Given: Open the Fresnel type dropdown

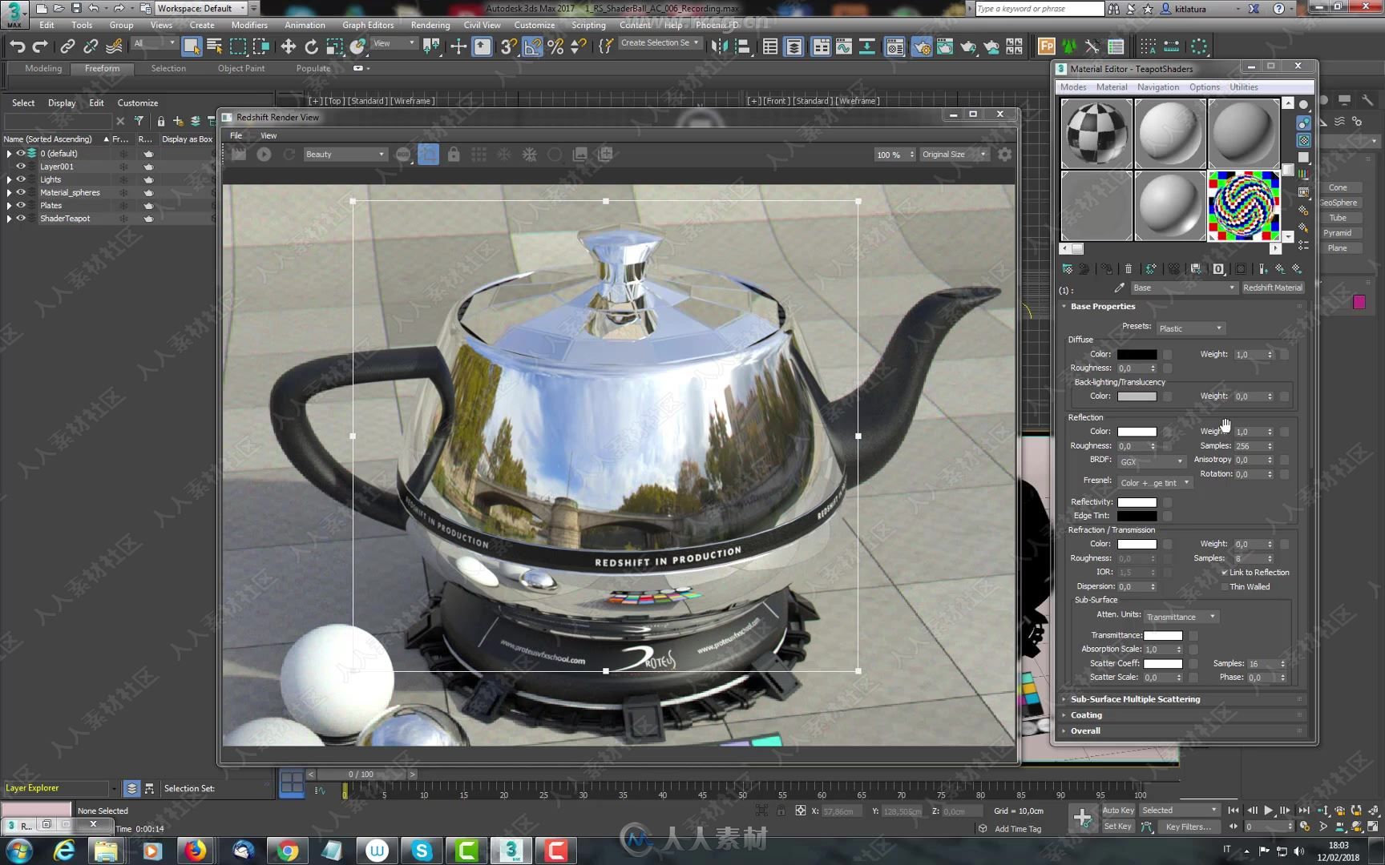Looking at the screenshot, I should pos(1155,482).
